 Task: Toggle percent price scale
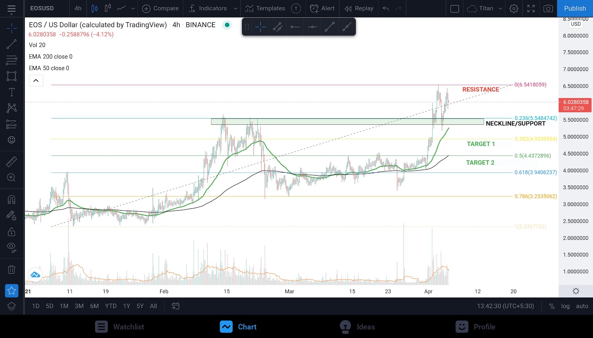[552, 306]
